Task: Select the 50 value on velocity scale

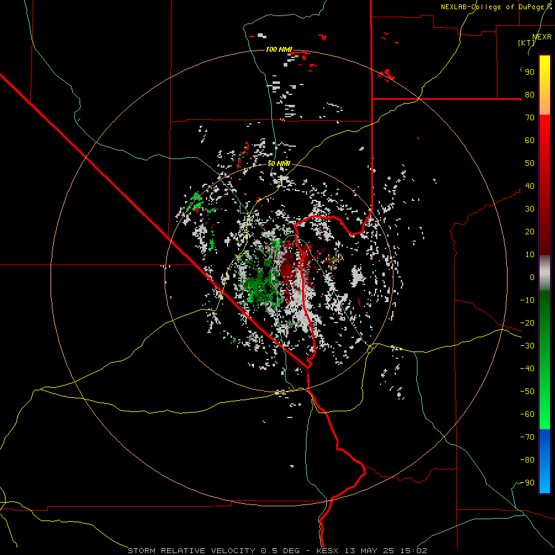Action: [530, 163]
